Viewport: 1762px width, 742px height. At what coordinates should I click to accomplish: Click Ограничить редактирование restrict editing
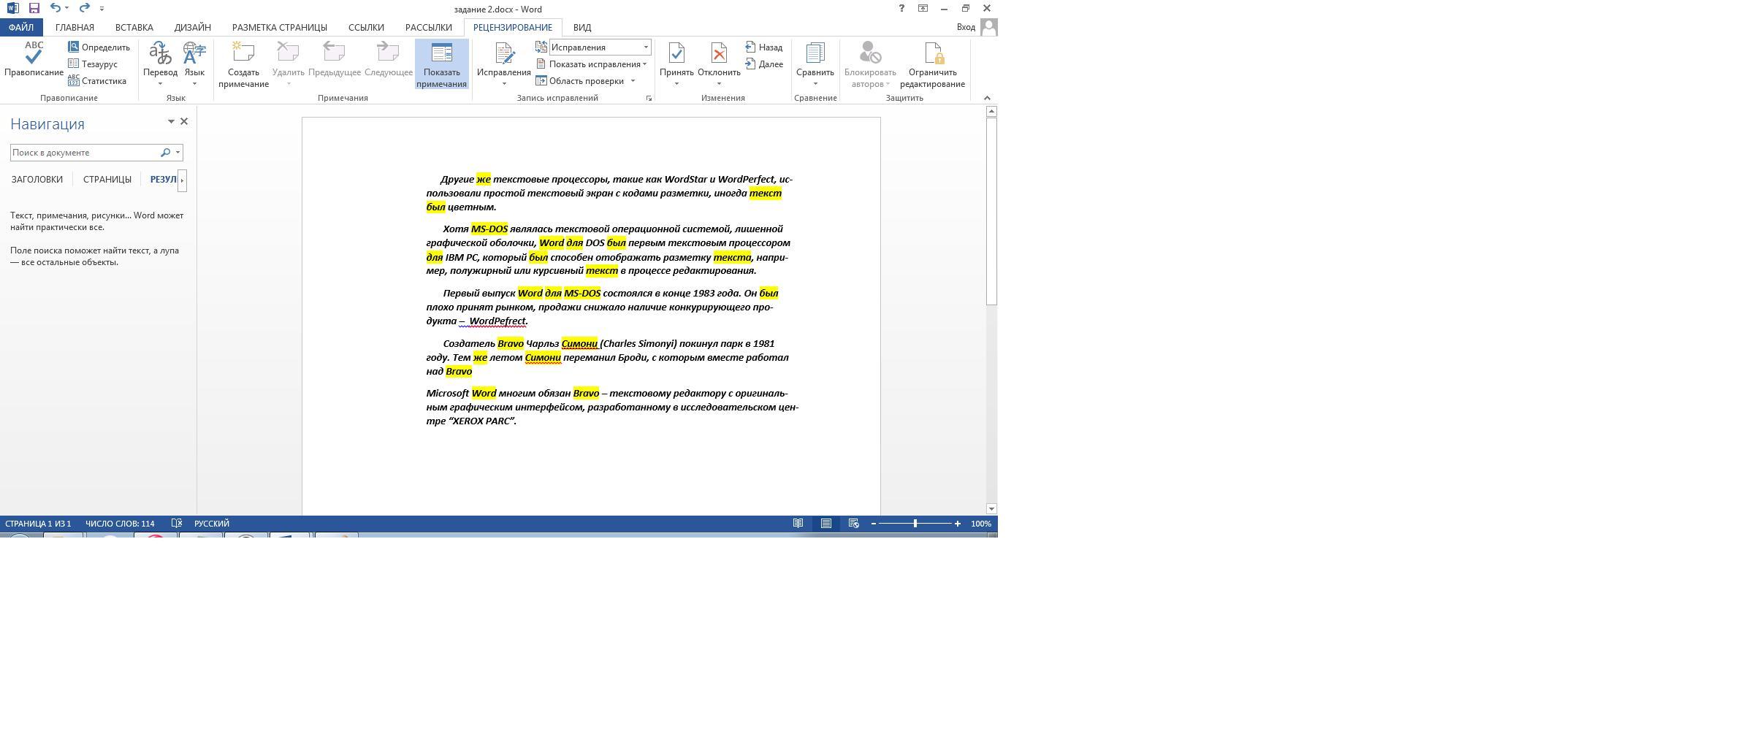(932, 64)
